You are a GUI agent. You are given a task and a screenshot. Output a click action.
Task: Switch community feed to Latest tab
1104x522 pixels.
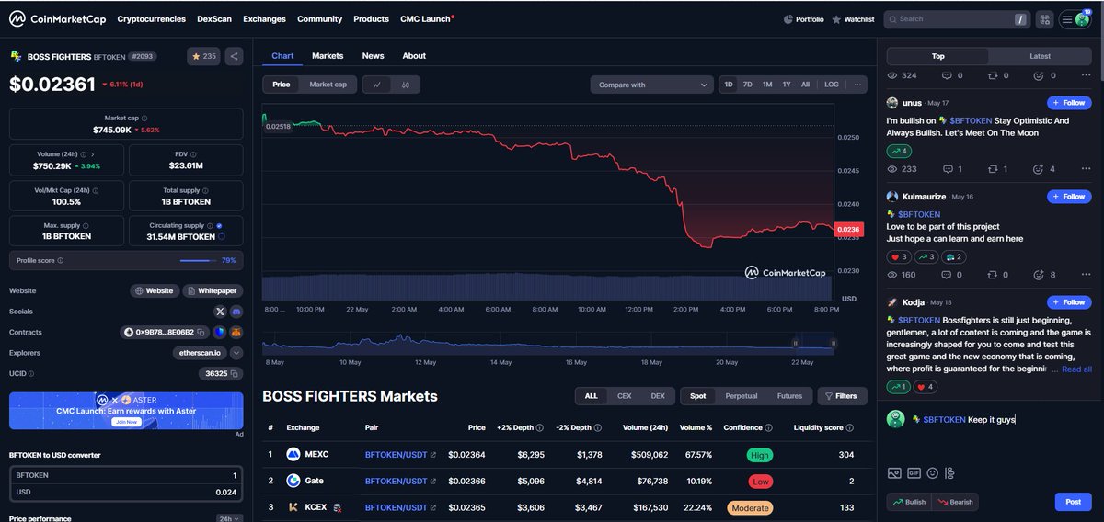click(x=1040, y=56)
